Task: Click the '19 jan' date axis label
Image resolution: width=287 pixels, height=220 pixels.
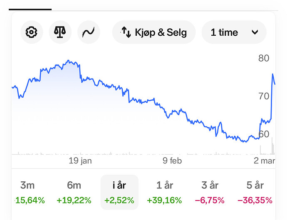Action: pyautogui.click(x=80, y=161)
